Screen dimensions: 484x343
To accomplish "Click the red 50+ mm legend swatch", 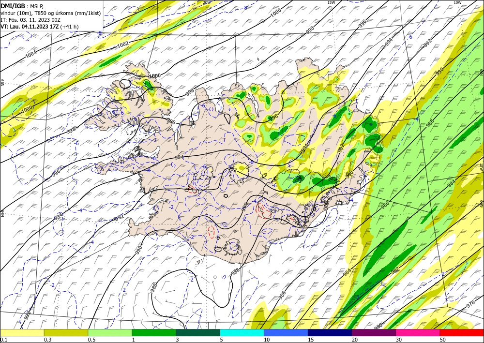I will tap(462, 333).
